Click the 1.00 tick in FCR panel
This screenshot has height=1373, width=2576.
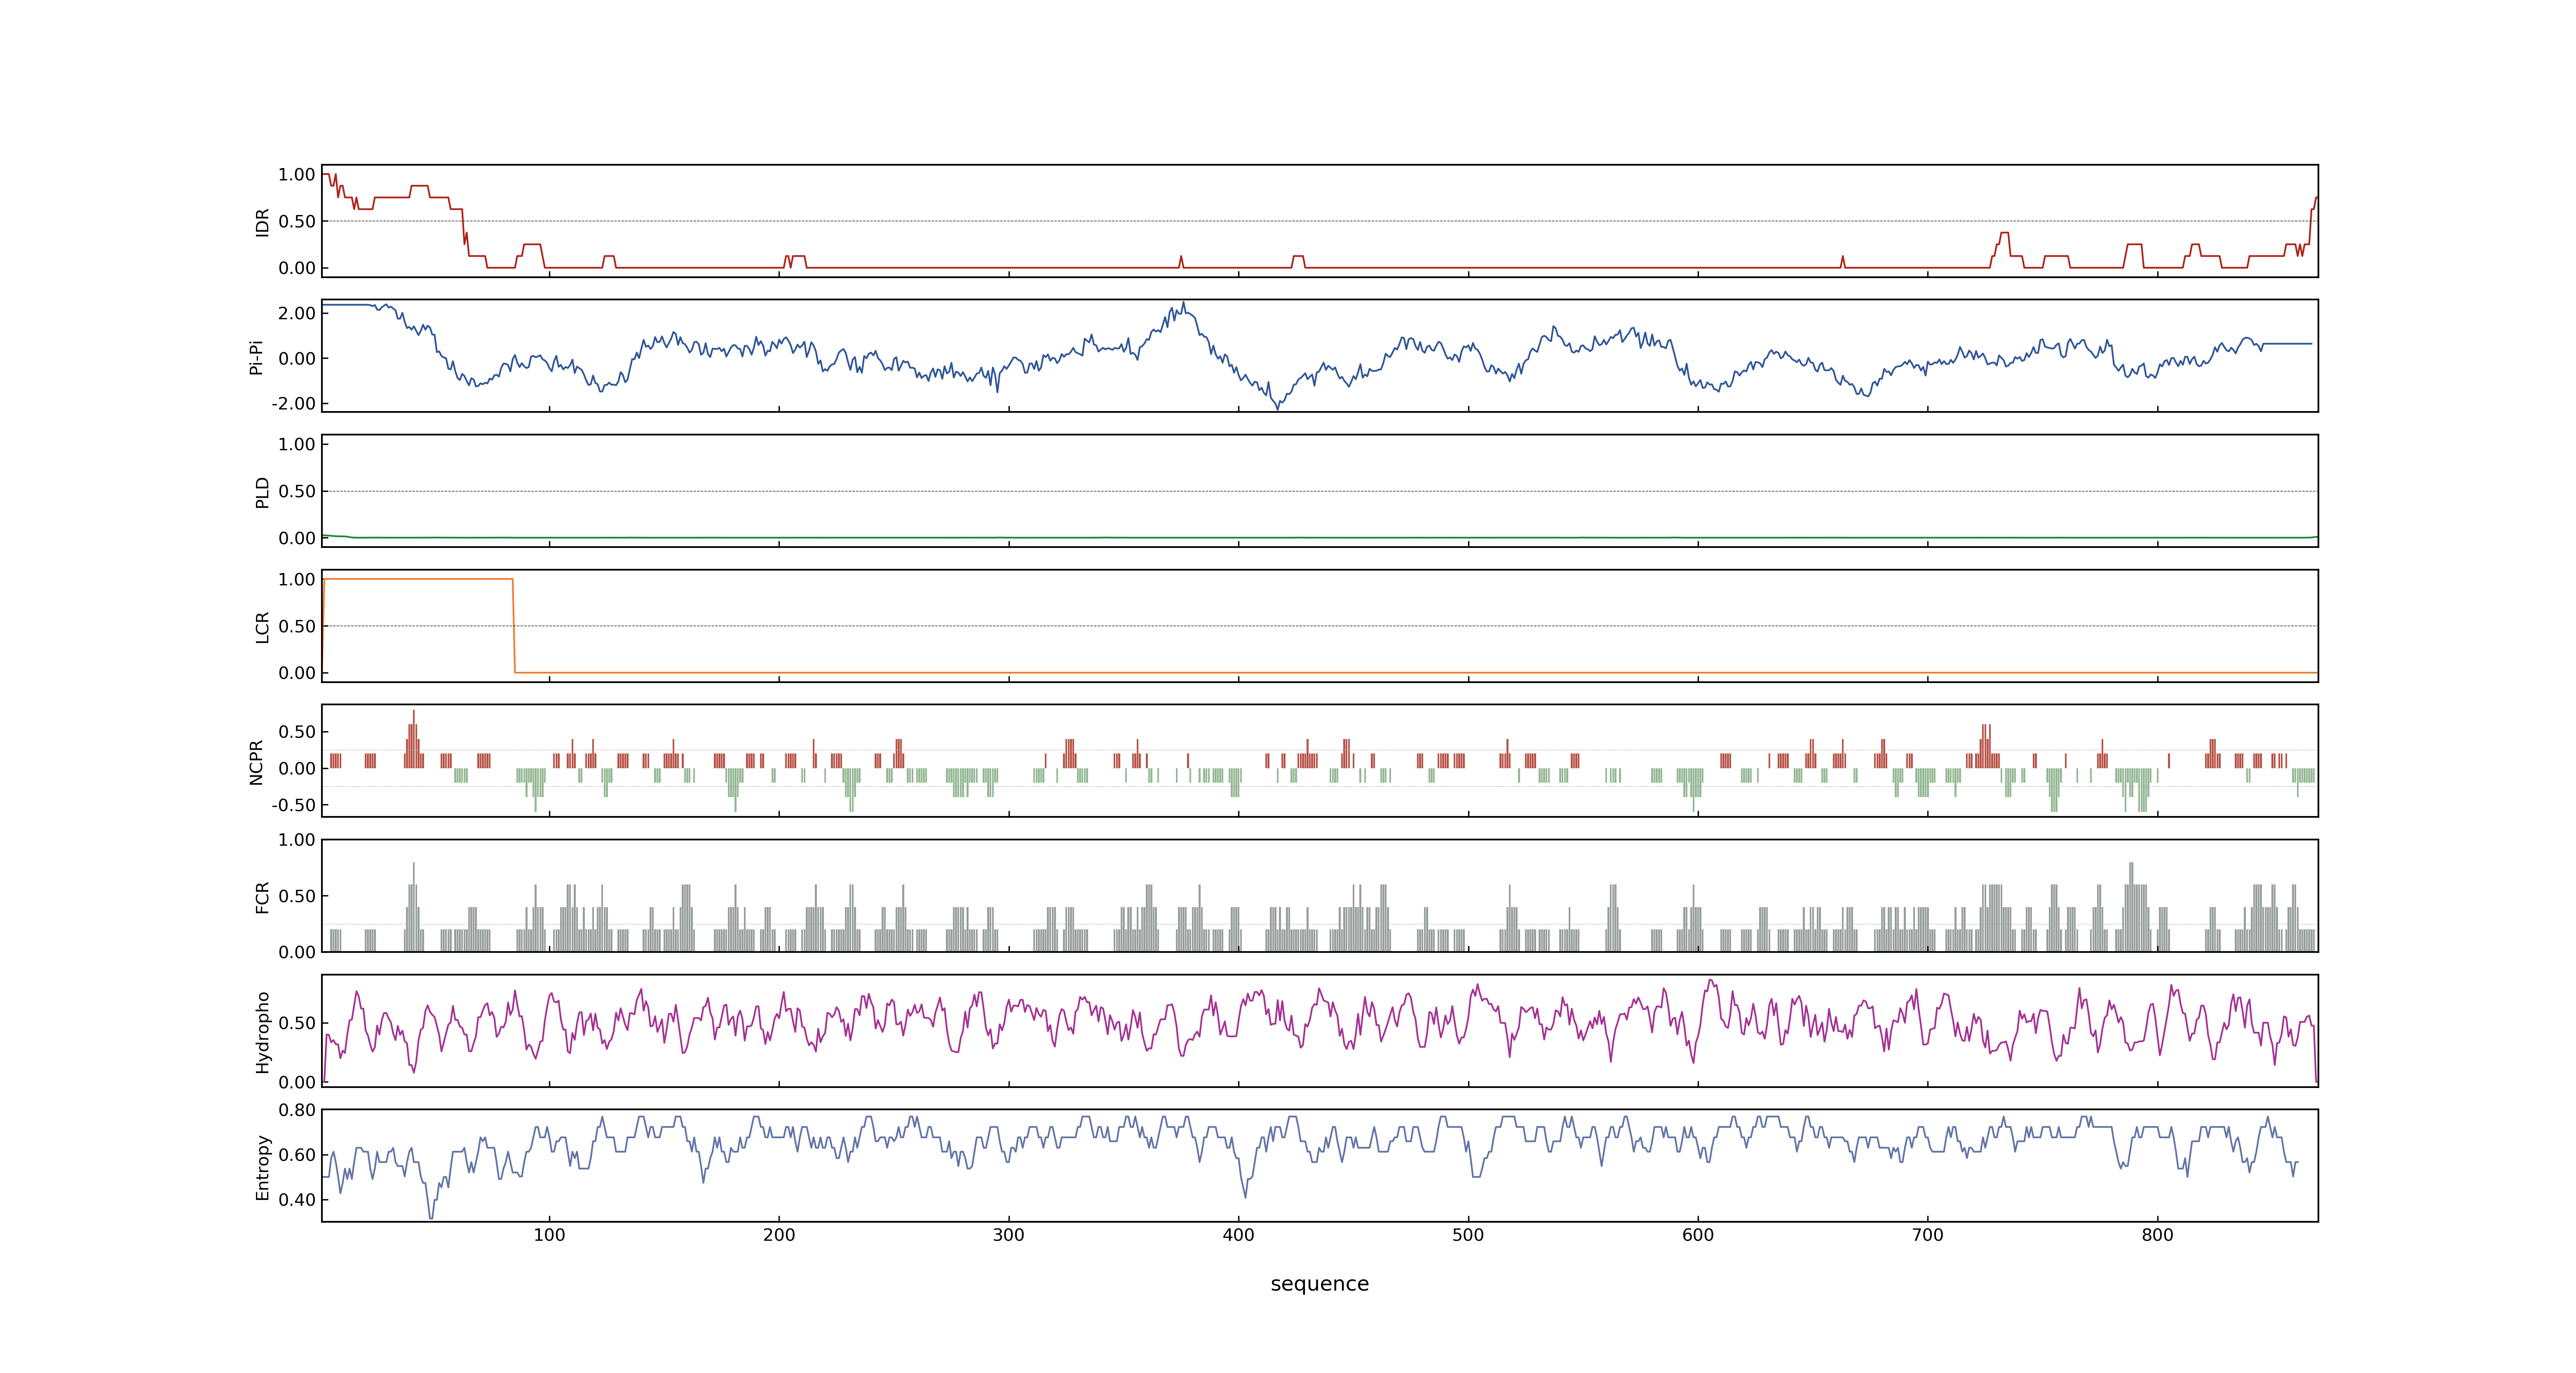(x=297, y=840)
